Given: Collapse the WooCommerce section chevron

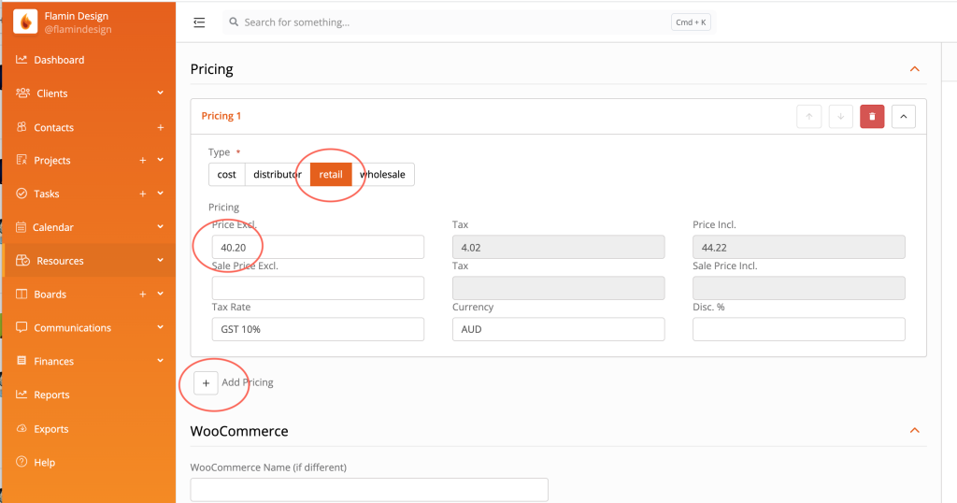Looking at the screenshot, I should (914, 431).
